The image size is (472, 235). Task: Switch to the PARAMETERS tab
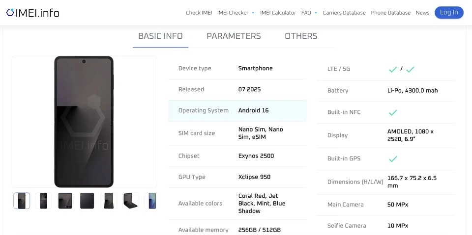(x=234, y=36)
